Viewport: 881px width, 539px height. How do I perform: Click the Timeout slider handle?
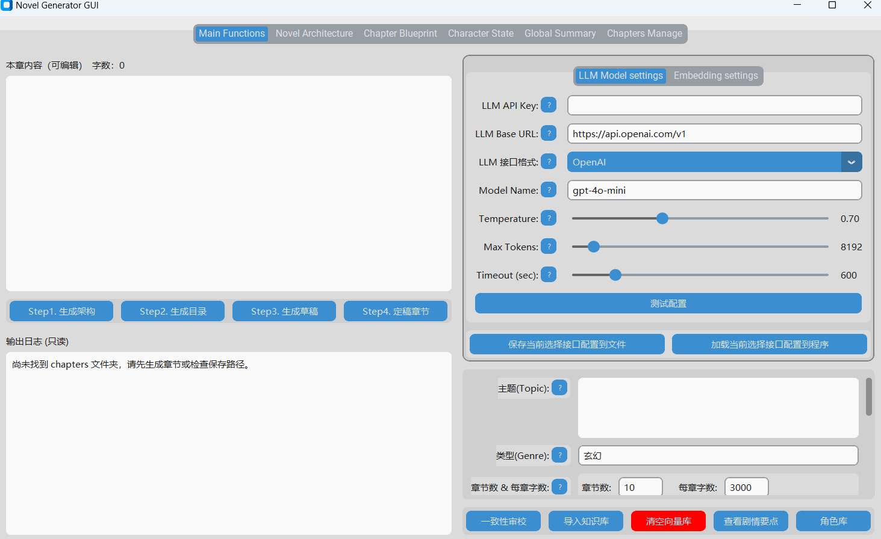pyautogui.click(x=615, y=275)
